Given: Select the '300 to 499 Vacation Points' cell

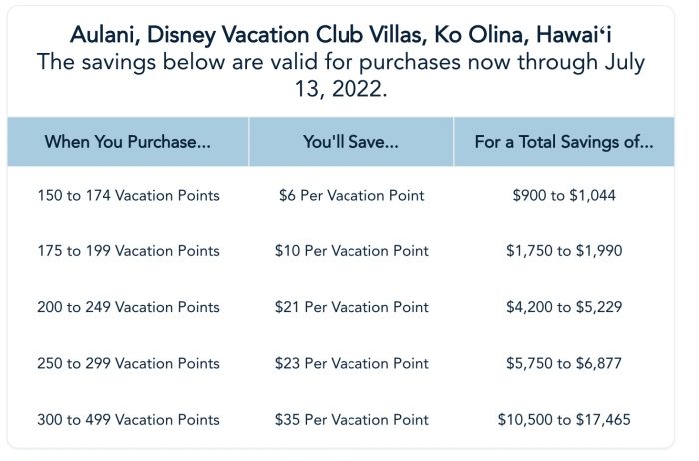Looking at the screenshot, I should click(x=128, y=420).
